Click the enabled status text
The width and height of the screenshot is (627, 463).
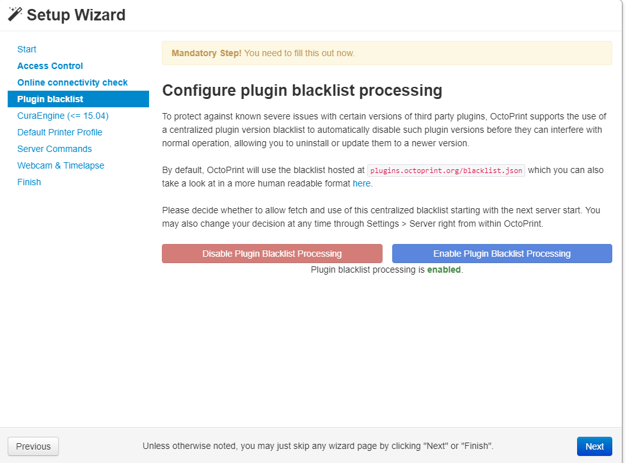[444, 270]
